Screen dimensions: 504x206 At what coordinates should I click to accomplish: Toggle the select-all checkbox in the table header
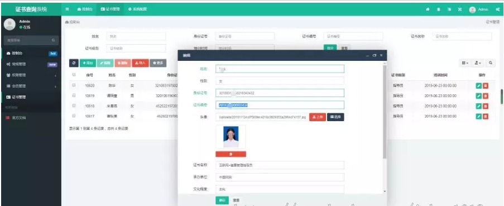pyautogui.click(x=74, y=75)
